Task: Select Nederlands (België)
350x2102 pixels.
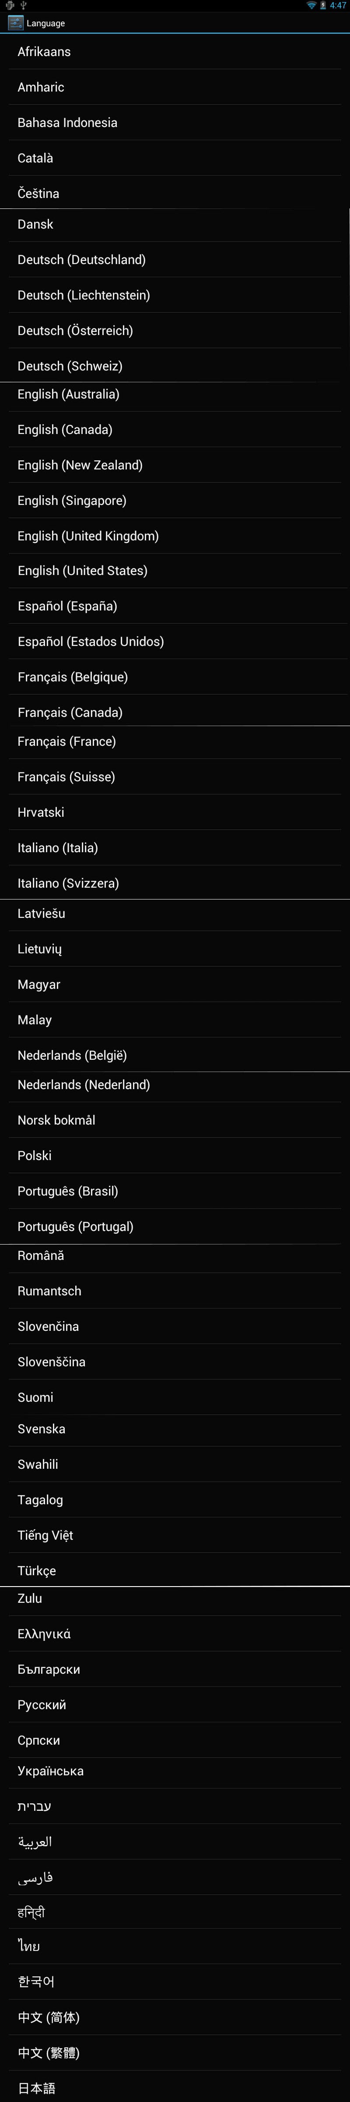Action: (175, 1055)
